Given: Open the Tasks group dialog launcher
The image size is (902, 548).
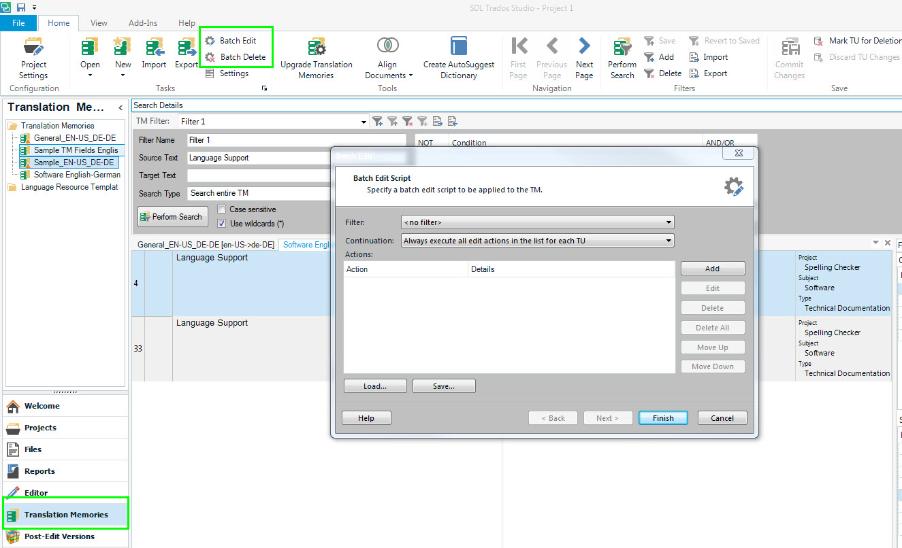Looking at the screenshot, I should click(264, 88).
